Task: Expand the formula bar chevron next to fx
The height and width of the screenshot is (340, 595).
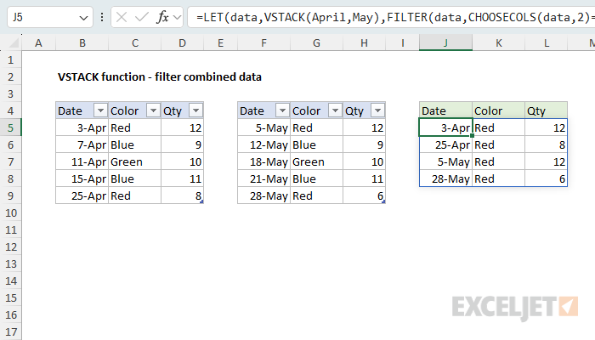Action: 177,18
